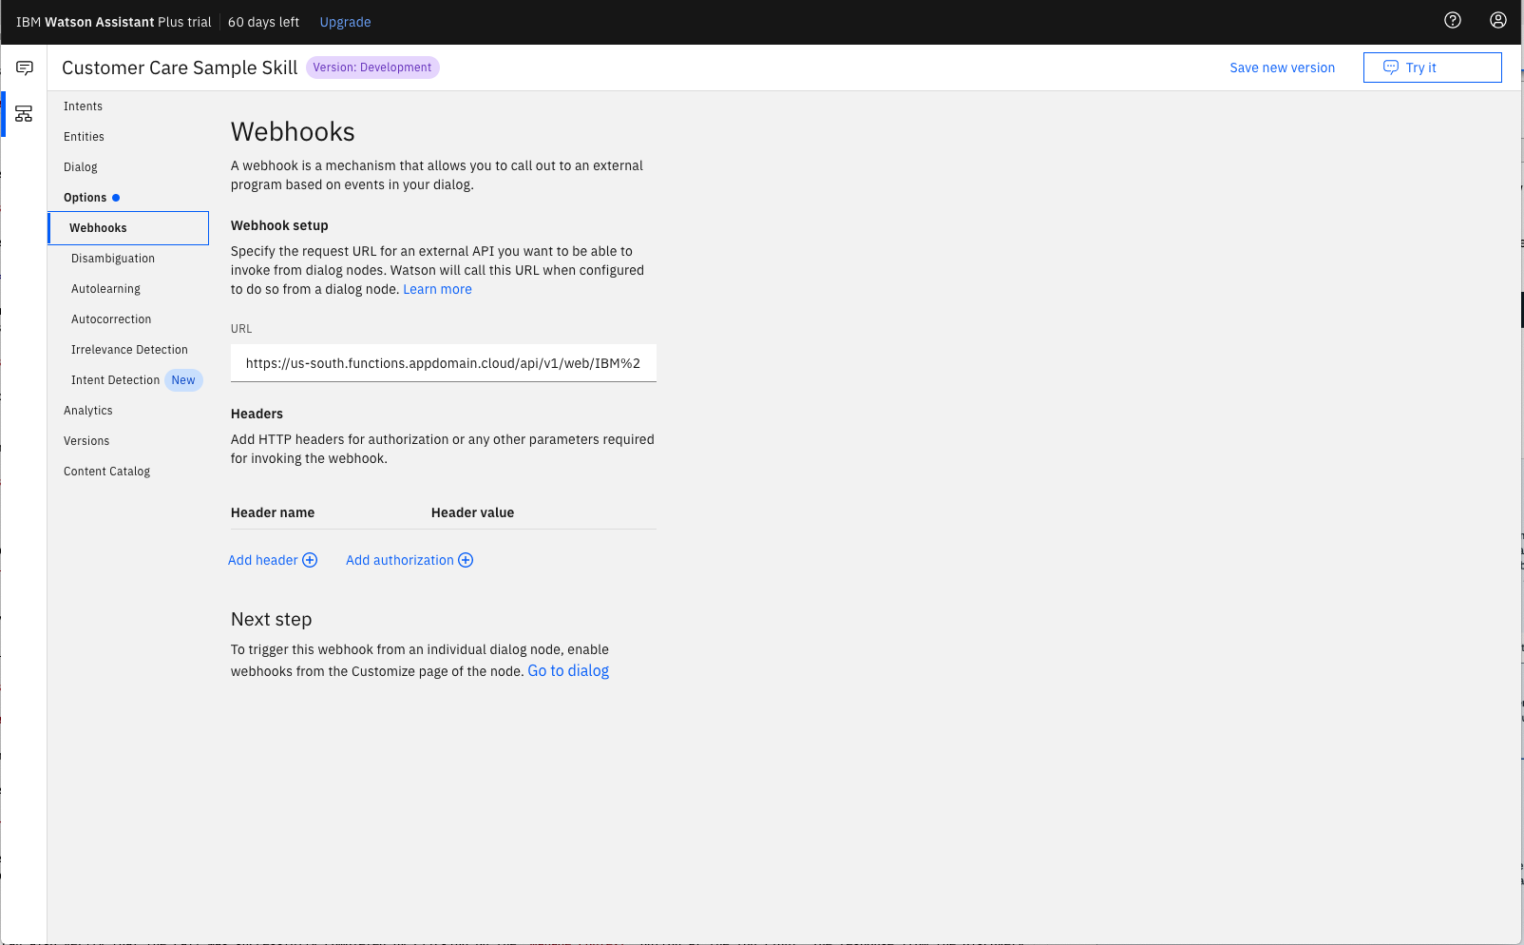Click the Header name column heading
Screen dimensions: 1524x945
(273, 512)
